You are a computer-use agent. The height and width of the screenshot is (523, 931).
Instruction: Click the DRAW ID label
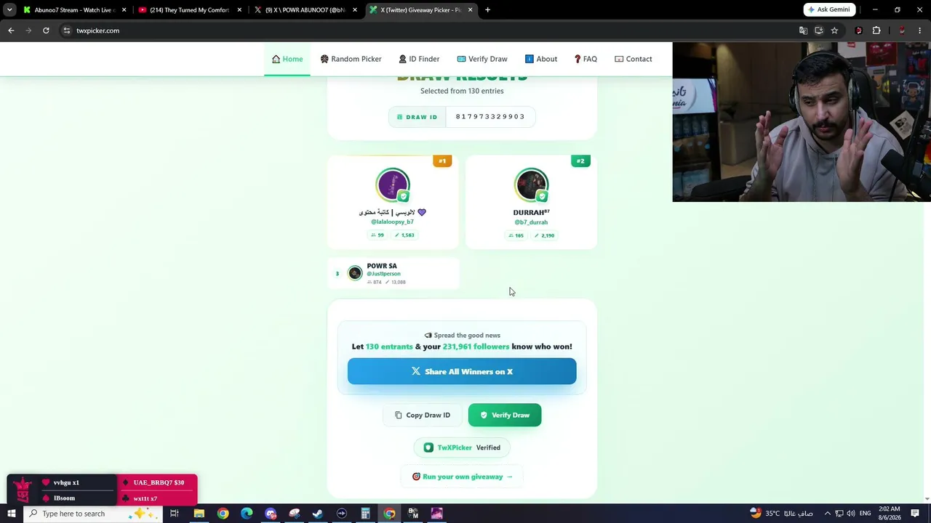coord(417,117)
